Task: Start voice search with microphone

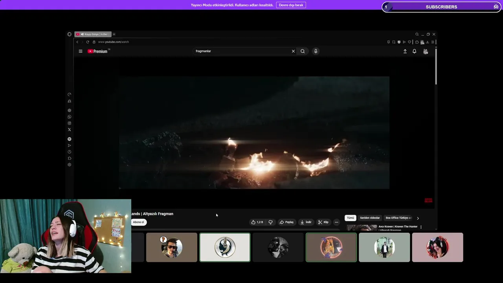Action: [316, 51]
